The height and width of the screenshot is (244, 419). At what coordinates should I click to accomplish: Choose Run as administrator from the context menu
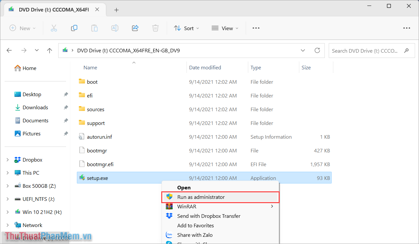point(201,197)
